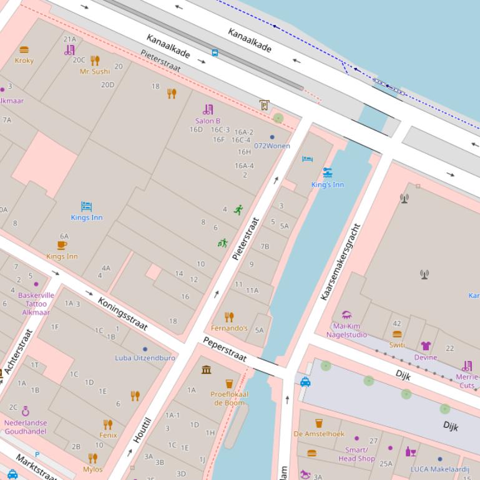Click the Proeflokaal de Boom pub icon
This screenshot has width=480, height=480.
[x=229, y=384]
